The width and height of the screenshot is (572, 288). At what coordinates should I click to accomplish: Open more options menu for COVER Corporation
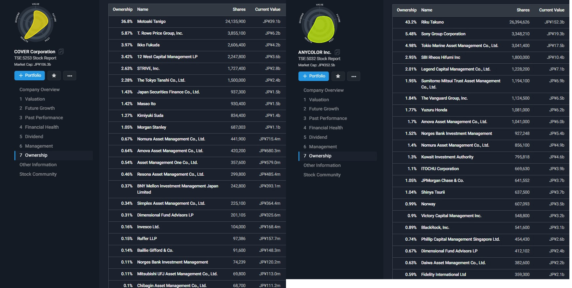70,75
